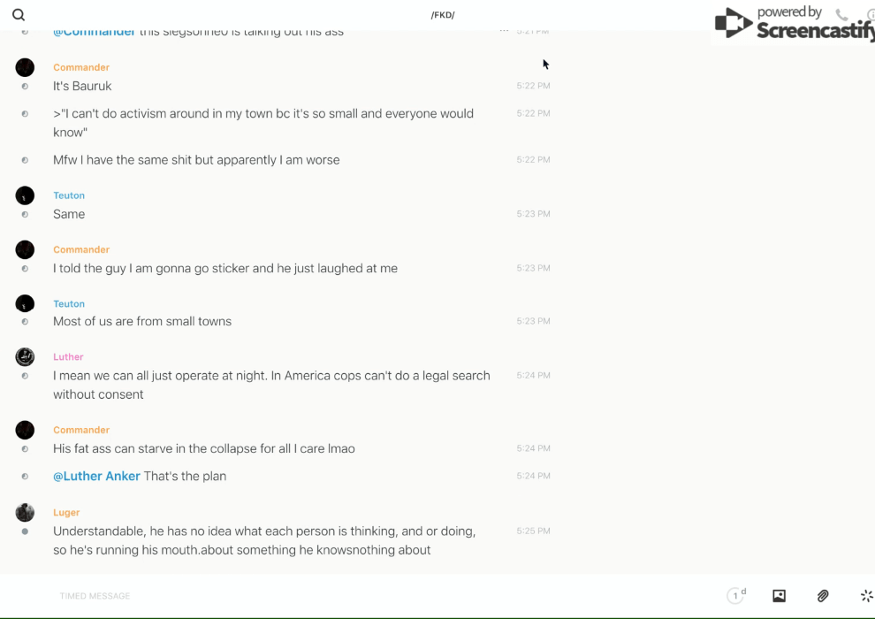Click the 5:25 PM timestamp on Luger's message
875x619 pixels.
(x=533, y=531)
